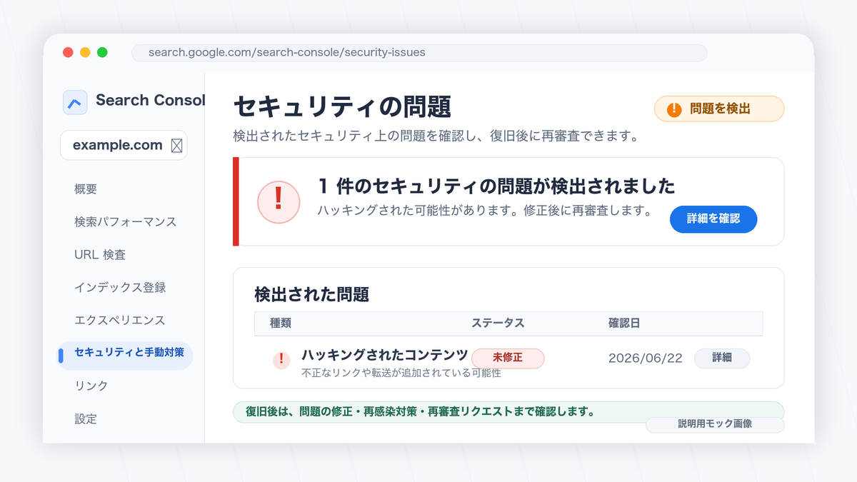The height and width of the screenshot is (482, 857).
Task: Click the red exclamation icon beside ハッキングされたコンテンツ
Action: (281, 361)
